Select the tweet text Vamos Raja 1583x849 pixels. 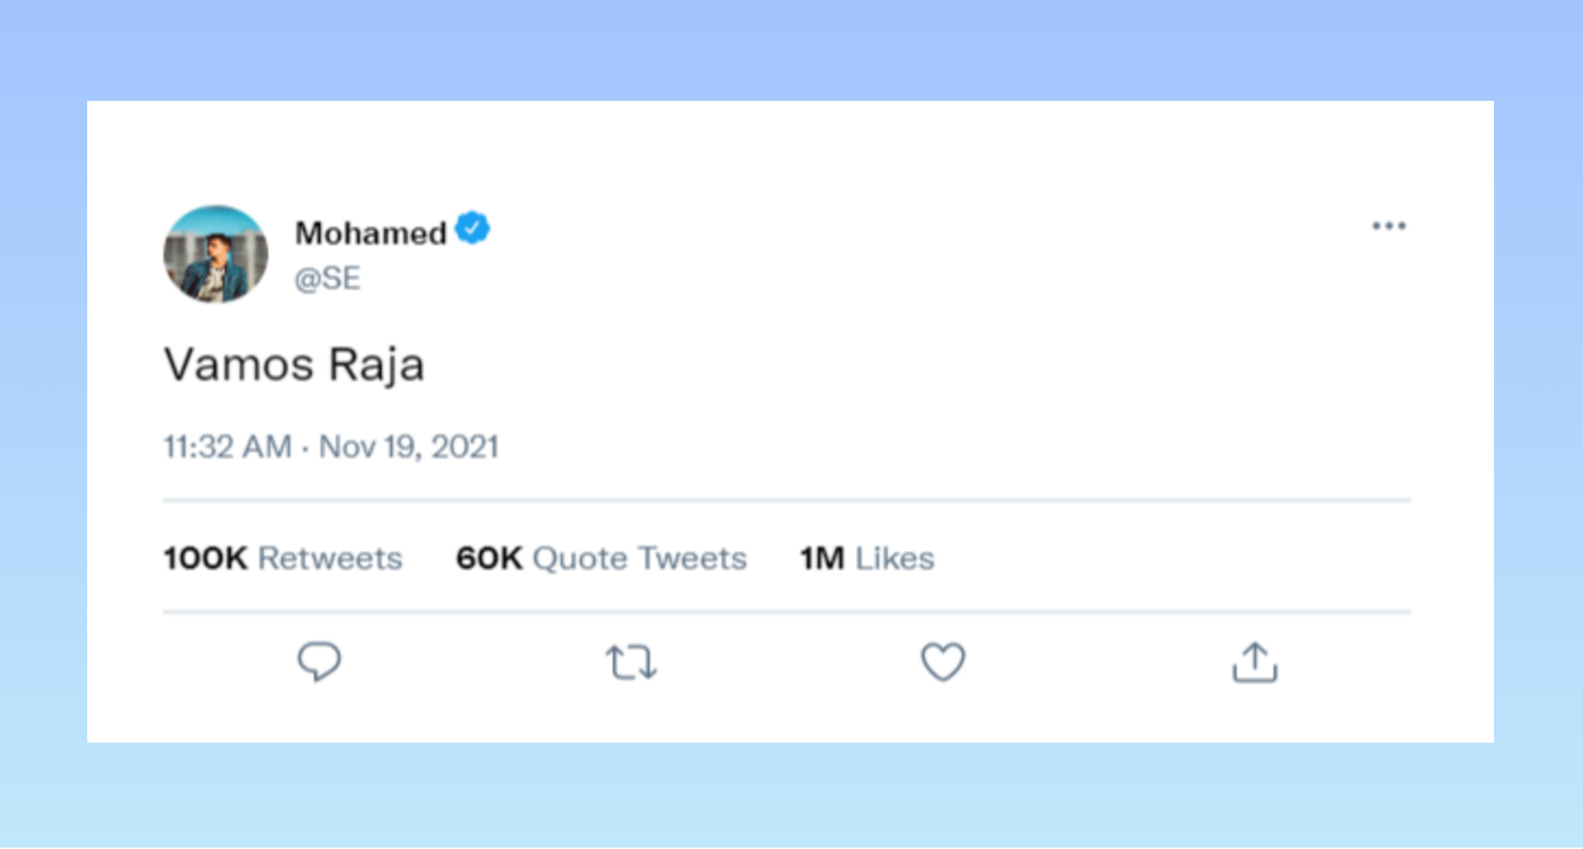[294, 365]
